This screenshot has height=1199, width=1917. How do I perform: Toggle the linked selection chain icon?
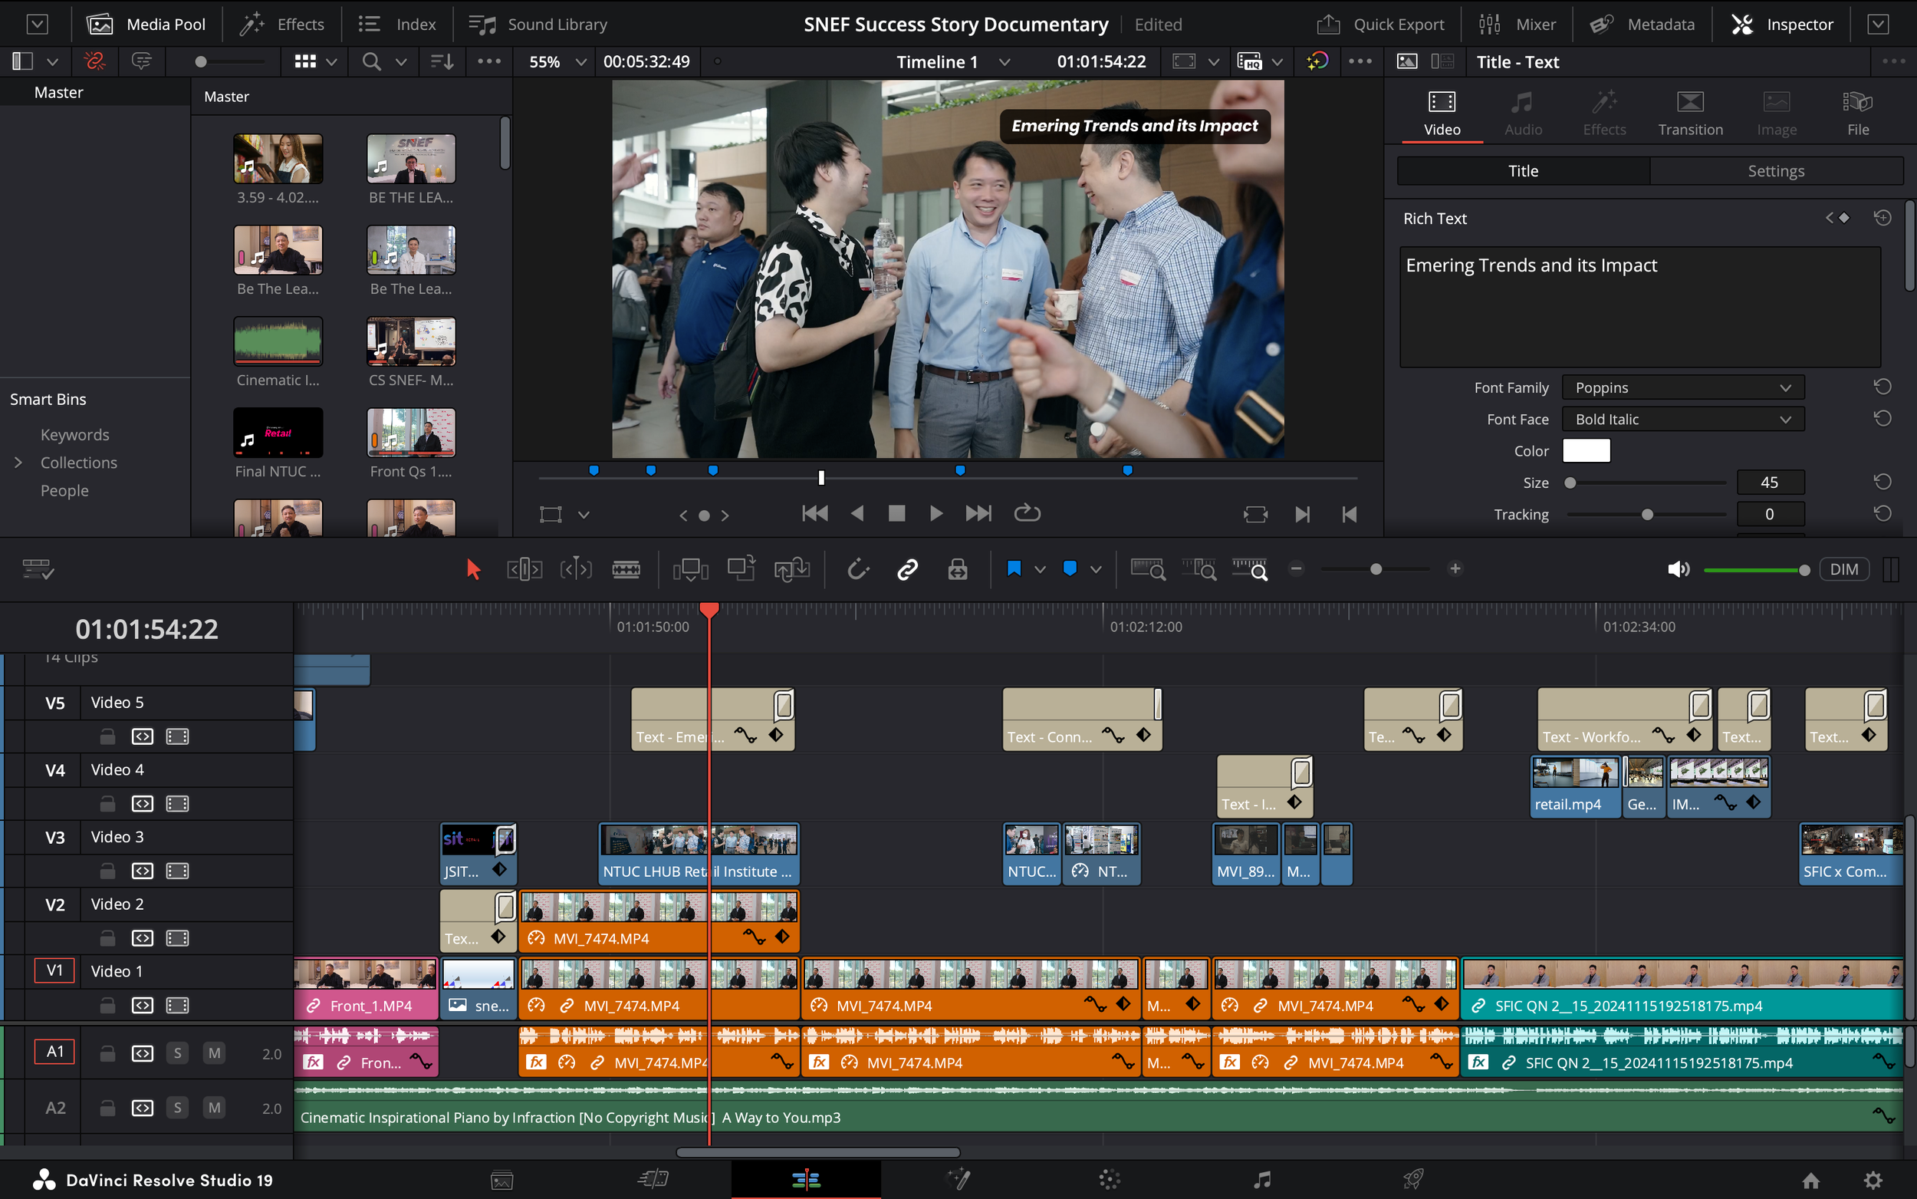tap(907, 569)
